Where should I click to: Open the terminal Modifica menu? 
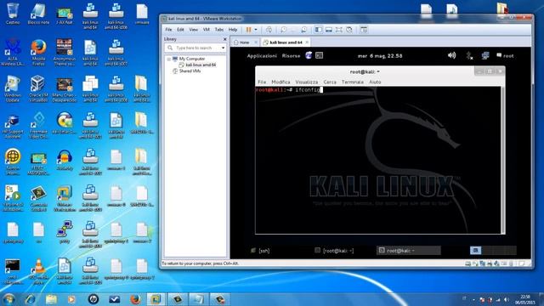click(280, 82)
